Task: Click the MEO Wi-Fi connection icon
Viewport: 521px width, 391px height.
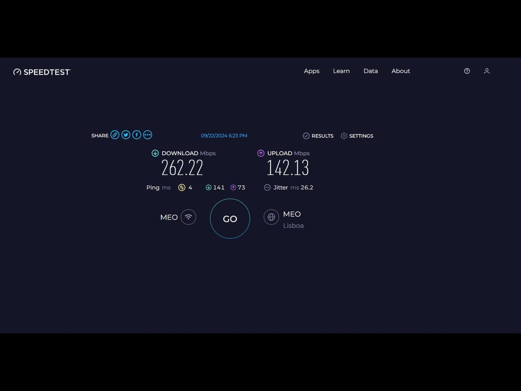Action: pyautogui.click(x=188, y=217)
